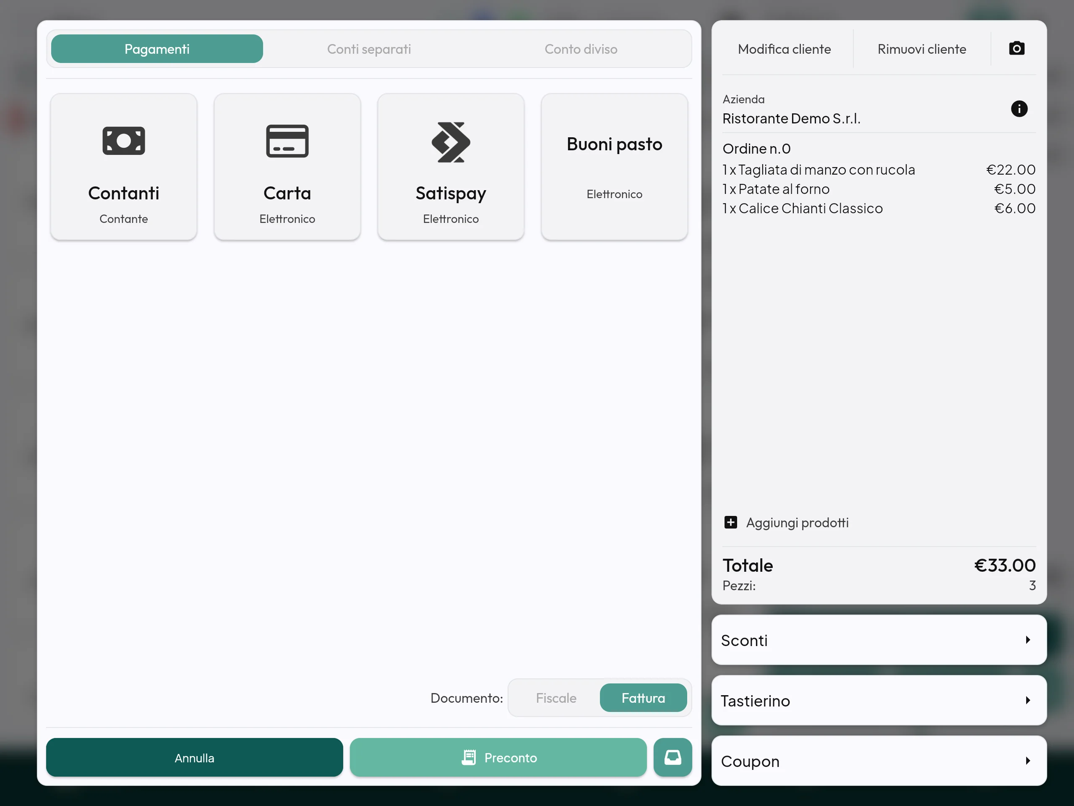Click the €33.00 total amount
Viewport: 1074px width, 806px height.
coord(1005,565)
